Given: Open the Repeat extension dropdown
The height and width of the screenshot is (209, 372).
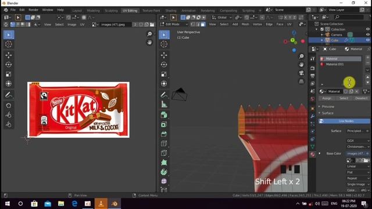Looking at the screenshot, I should 358,178.
